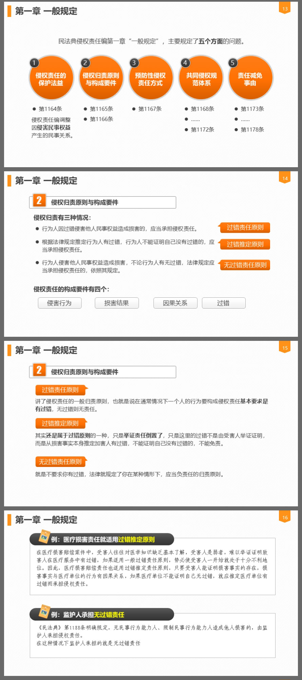Click the 第一章 一般规定 title on slide 16
The width and height of the screenshot is (302, 680).
click(46, 520)
